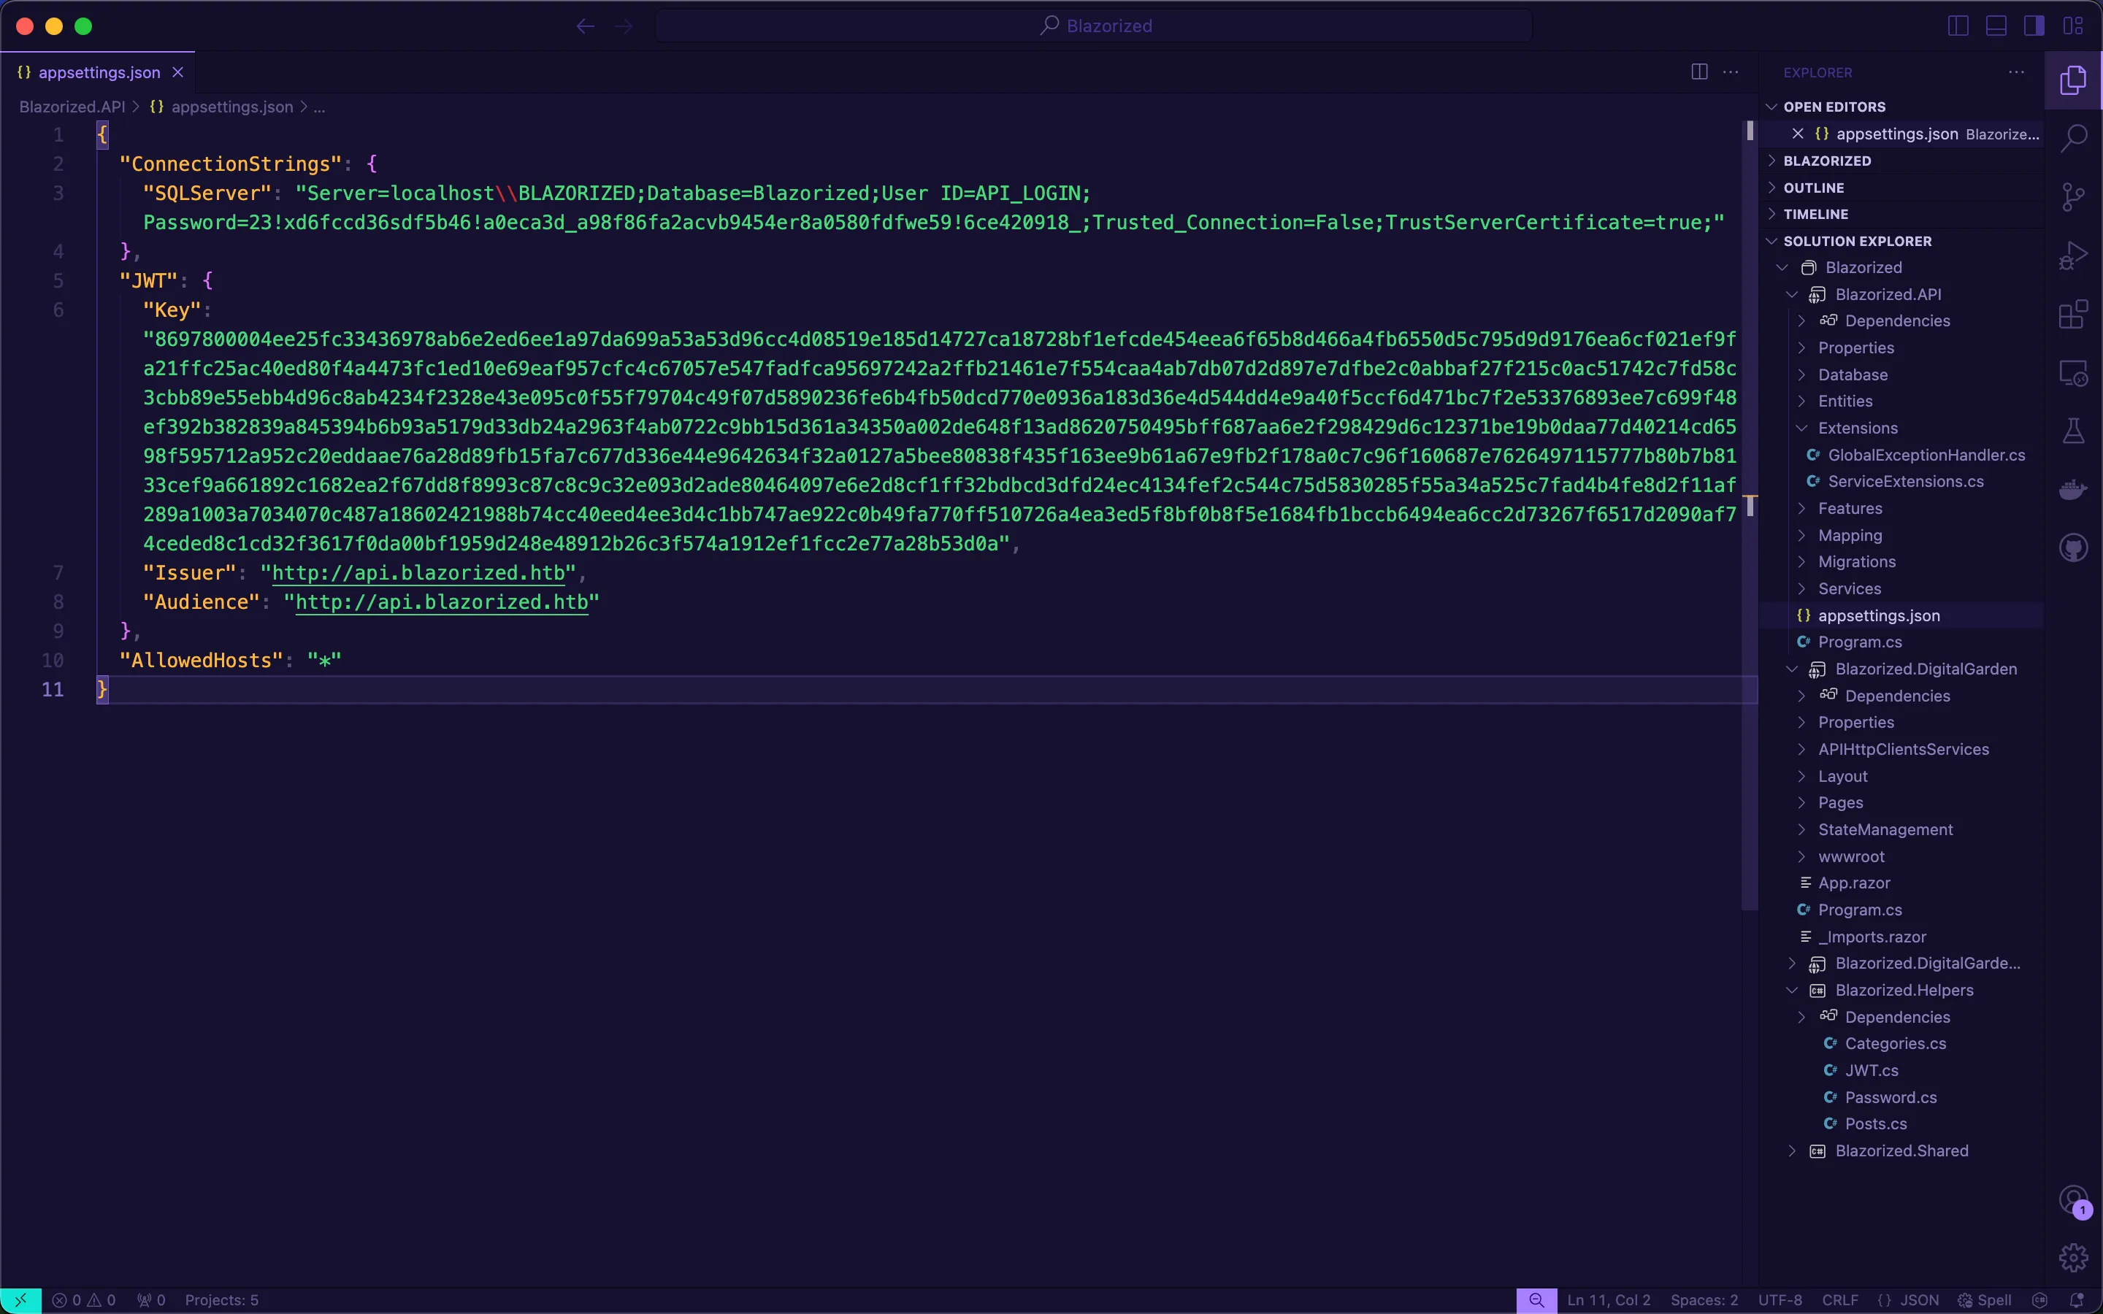2103x1314 pixels.
Task: Click the ports forwarded status item
Action: point(151,1300)
